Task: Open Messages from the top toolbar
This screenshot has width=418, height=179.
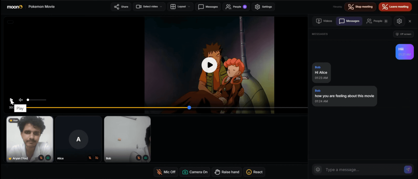Action: pyautogui.click(x=208, y=7)
